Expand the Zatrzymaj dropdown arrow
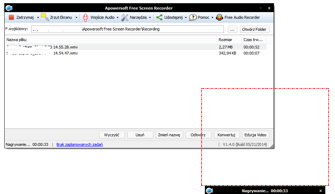The height and width of the screenshot is (194, 335). pyautogui.click(x=38, y=17)
